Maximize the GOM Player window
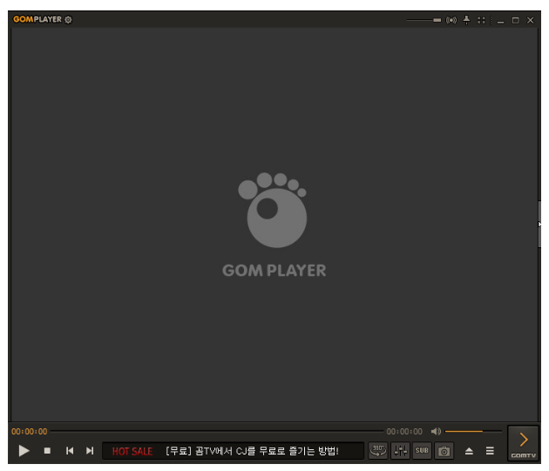 click(515, 20)
